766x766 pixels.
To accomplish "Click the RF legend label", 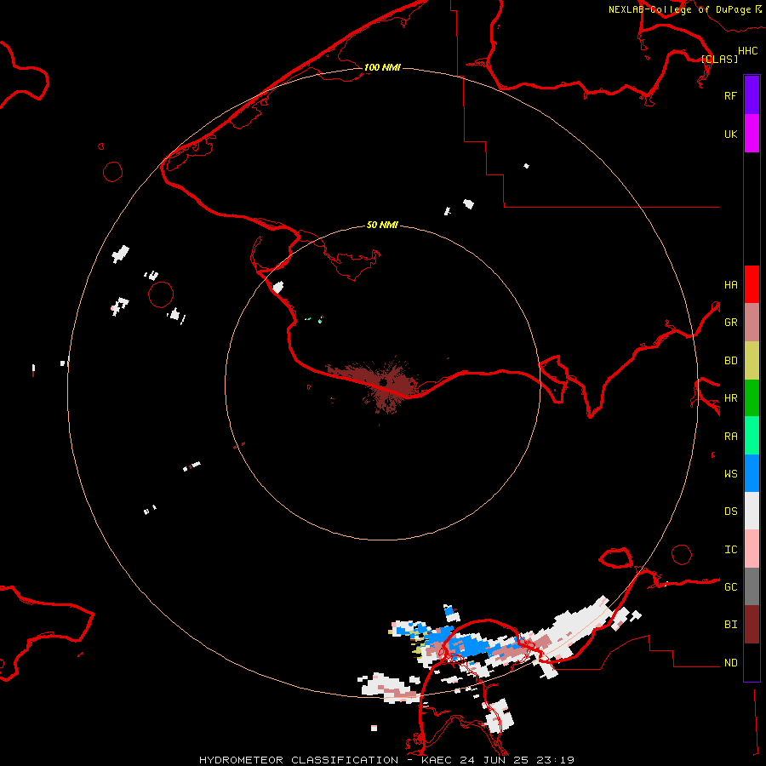I will click(730, 95).
